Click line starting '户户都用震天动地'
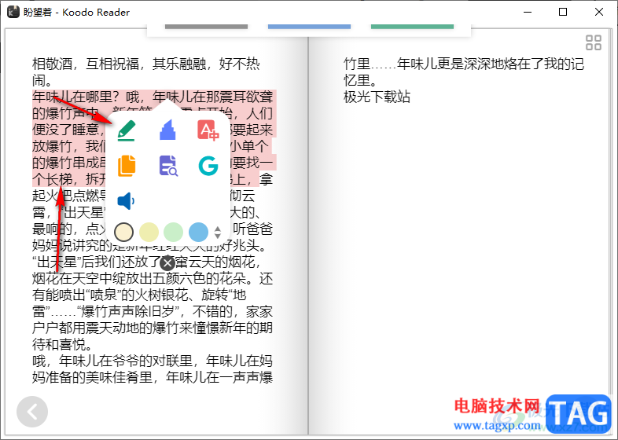 [152, 328]
